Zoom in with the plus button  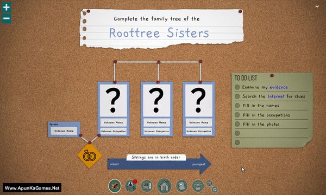(6, 7)
